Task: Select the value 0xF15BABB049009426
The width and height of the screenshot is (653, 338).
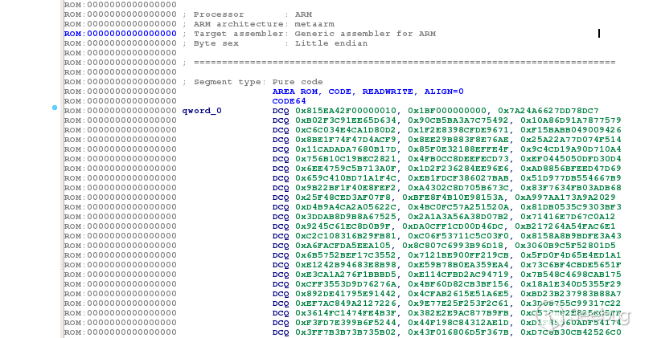Action: [x=570, y=130]
